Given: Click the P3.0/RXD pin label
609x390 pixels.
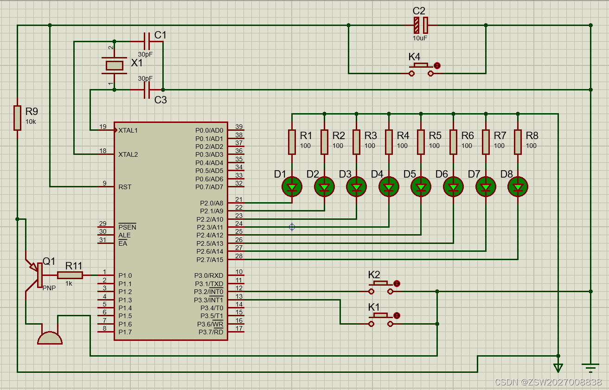Looking at the screenshot, I should pyautogui.click(x=209, y=275).
